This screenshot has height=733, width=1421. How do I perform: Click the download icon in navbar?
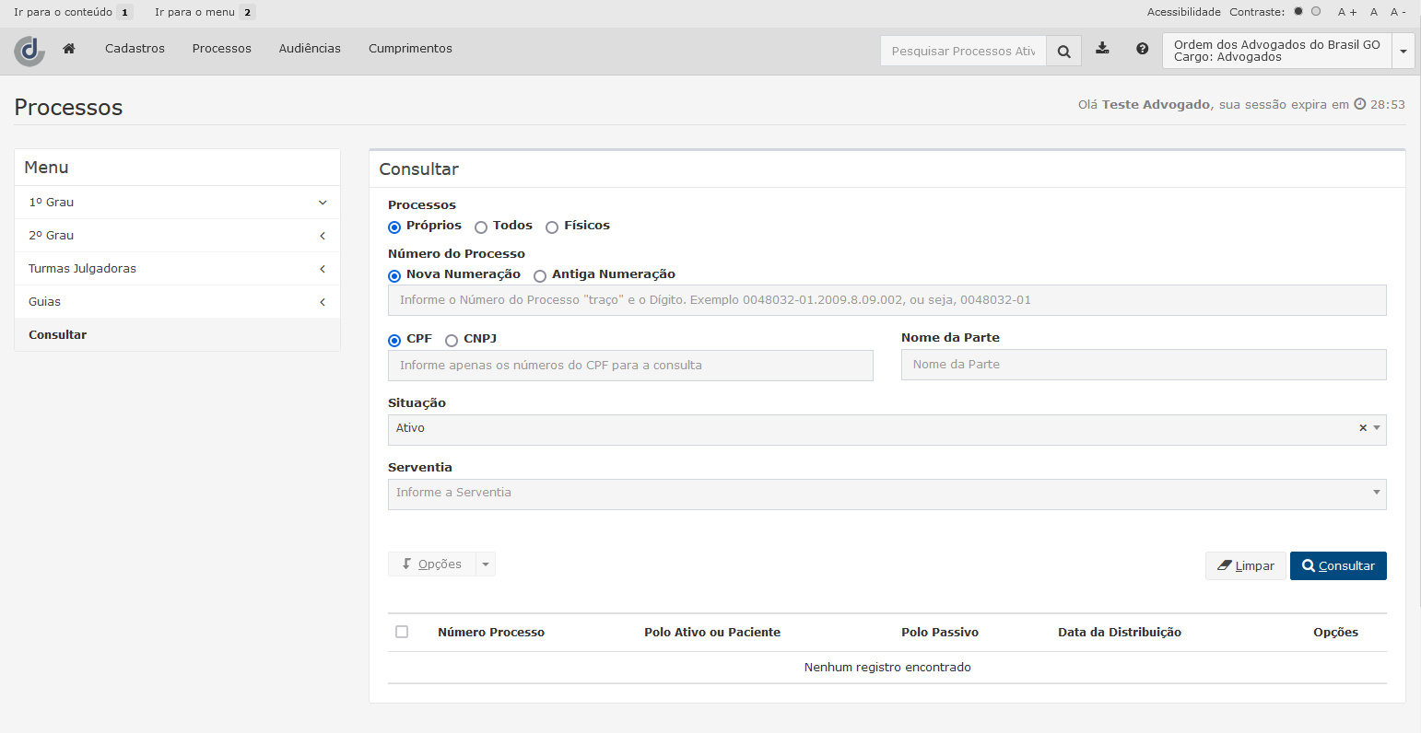click(x=1102, y=49)
